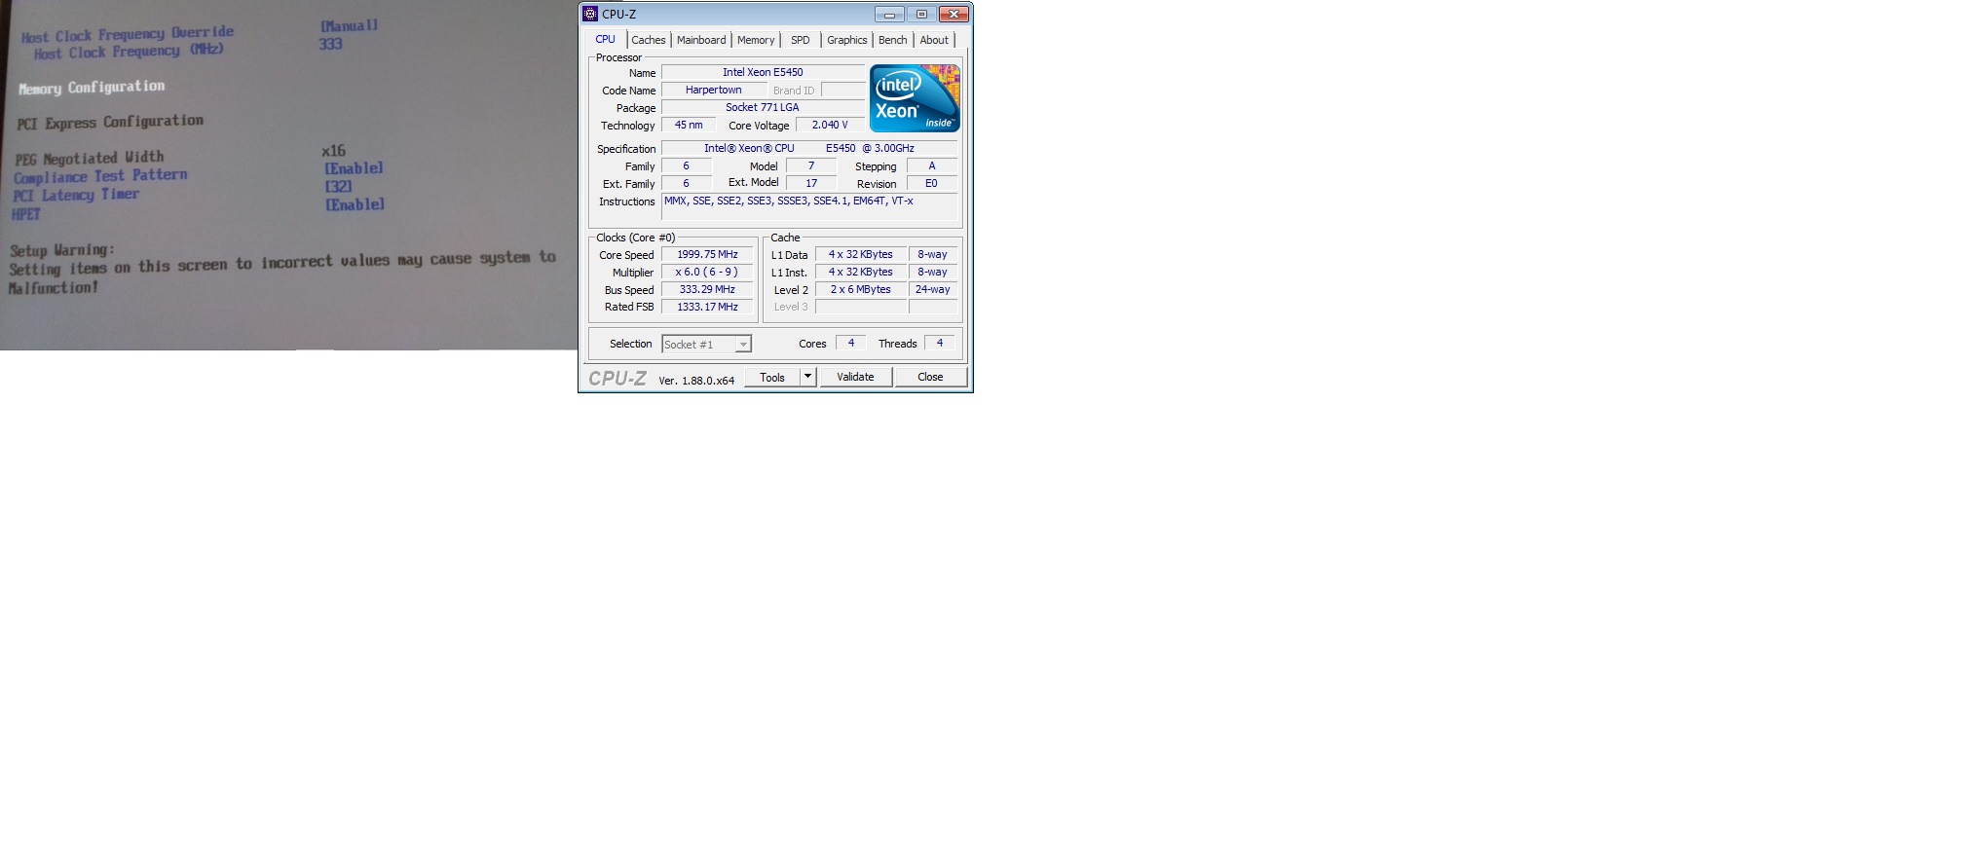Click the Stepping value A
This screenshot has height=843, width=1983.
[932, 165]
